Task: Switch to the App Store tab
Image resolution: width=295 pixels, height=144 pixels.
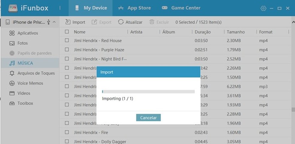Action: click(x=134, y=8)
